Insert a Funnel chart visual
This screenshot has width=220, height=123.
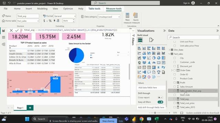coord(144,58)
